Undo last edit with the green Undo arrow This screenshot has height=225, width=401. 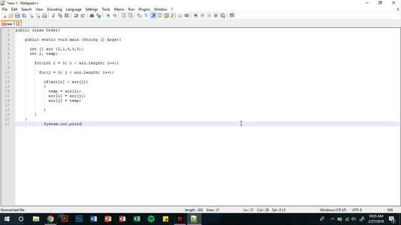(76, 16)
